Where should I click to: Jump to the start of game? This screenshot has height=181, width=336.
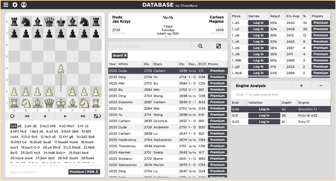point(27,116)
